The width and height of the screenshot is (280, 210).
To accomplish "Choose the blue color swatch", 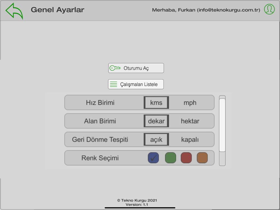I will coord(153,158).
